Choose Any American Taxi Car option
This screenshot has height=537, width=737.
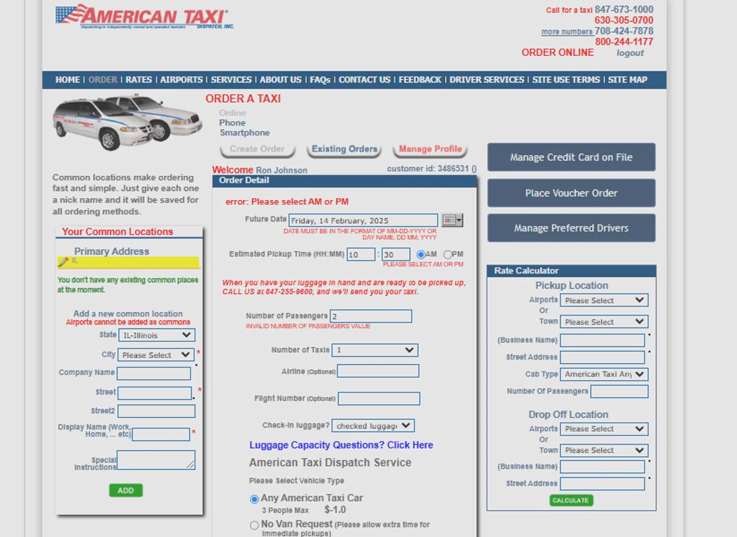255,500
